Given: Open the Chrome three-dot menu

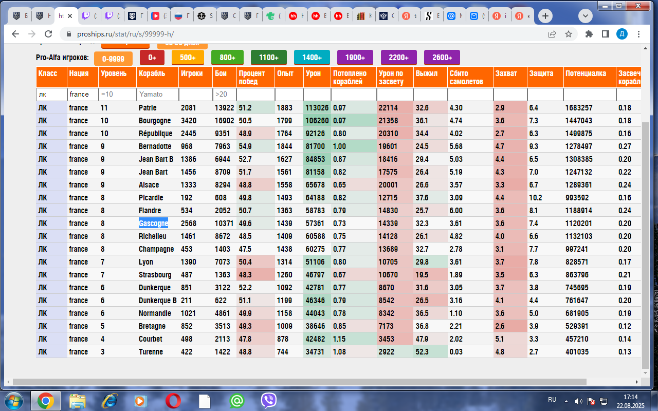Looking at the screenshot, I should pyautogui.click(x=638, y=34).
